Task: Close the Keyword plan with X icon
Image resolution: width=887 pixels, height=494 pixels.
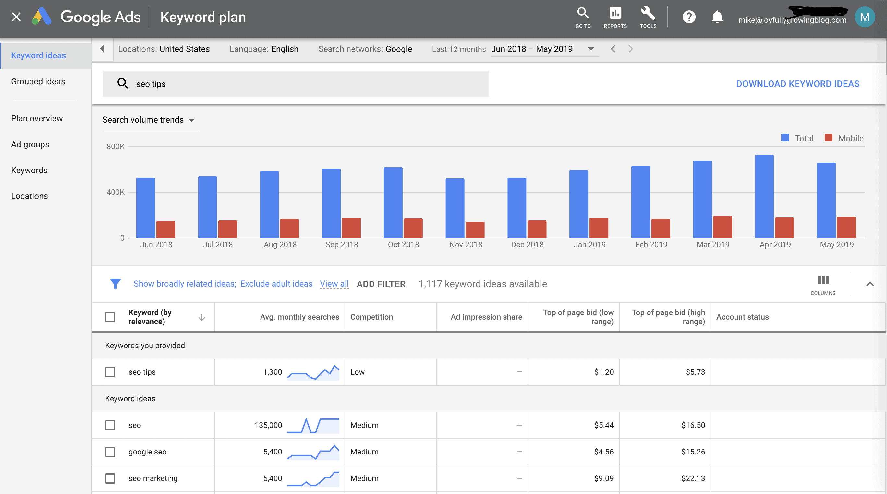Action: (16, 17)
